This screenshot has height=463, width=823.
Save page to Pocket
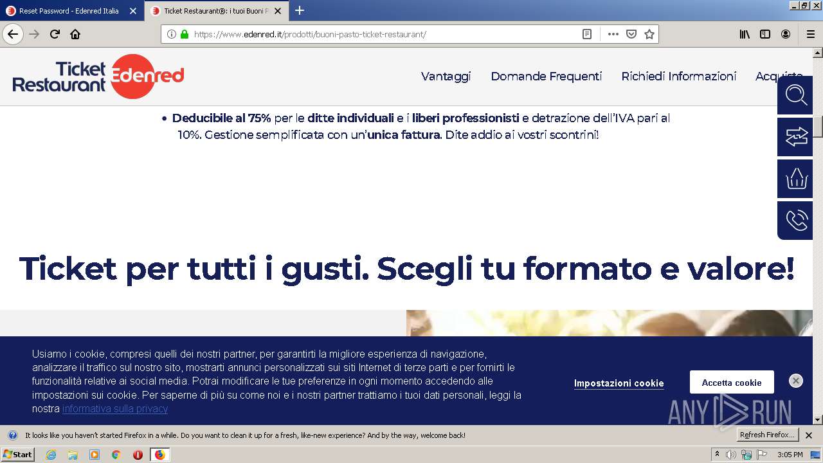point(631,34)
